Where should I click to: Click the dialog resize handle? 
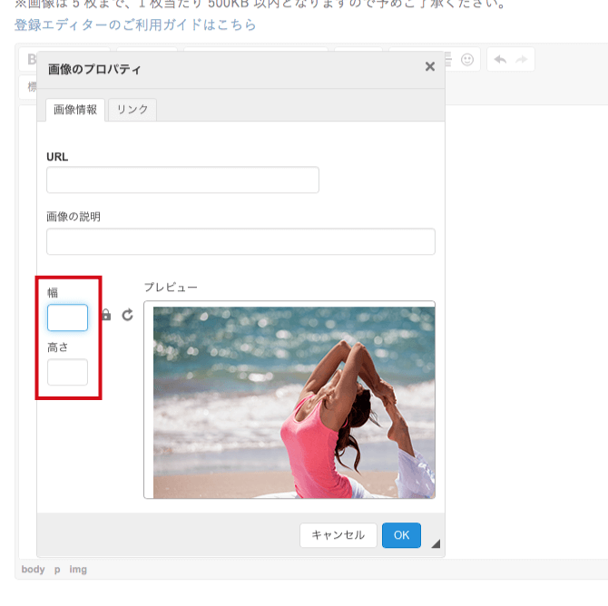pyautogui.click(x=436, y=543)
